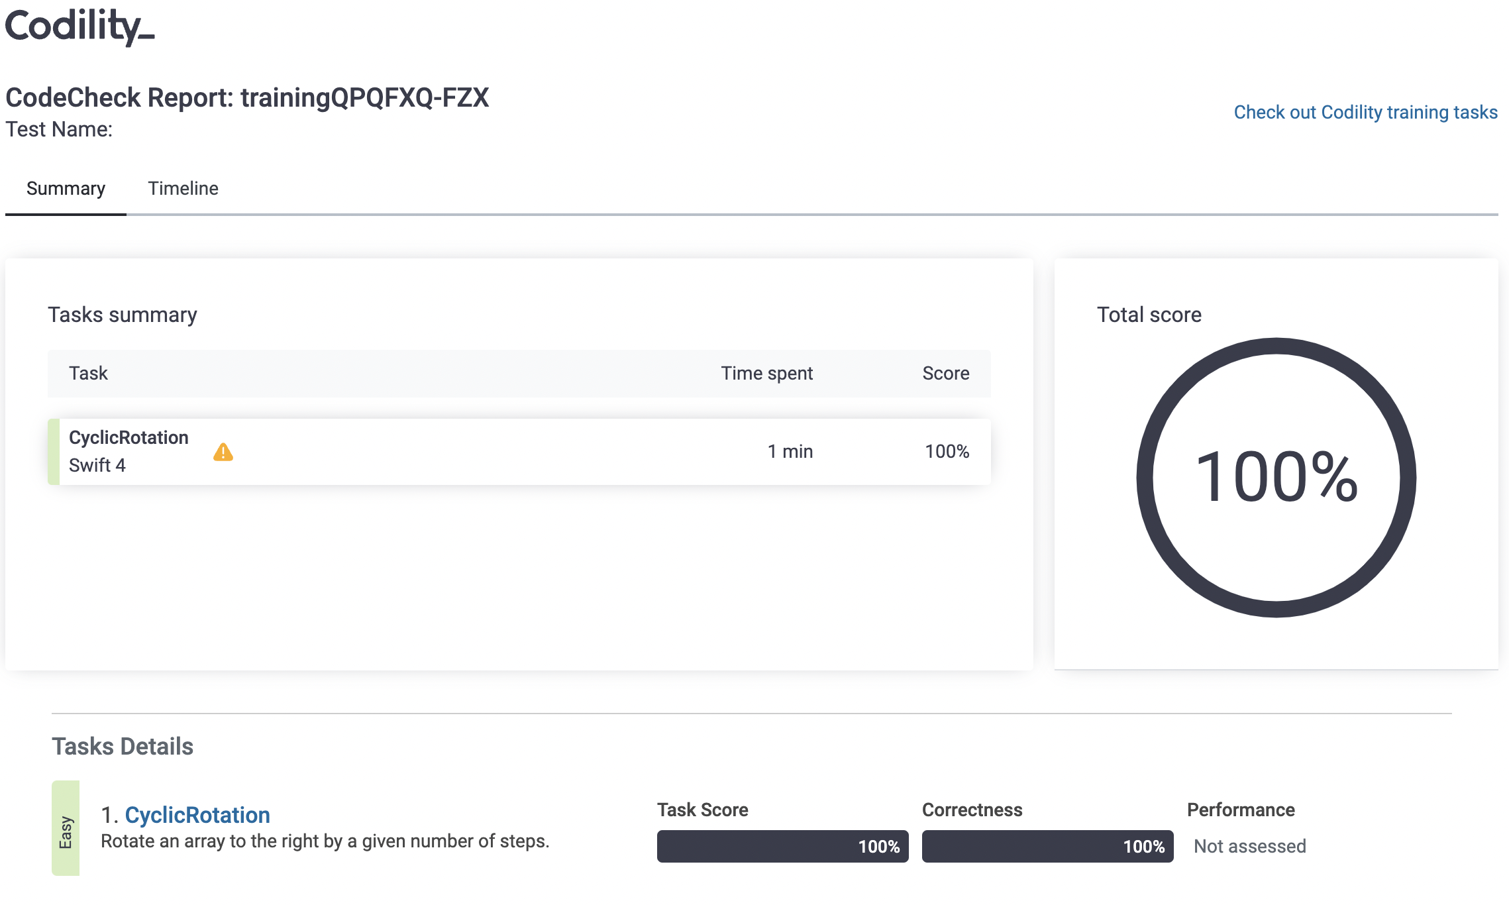Click the Correctness 100% progress bar
Viewport: 1509px width, 905px height.
[1047, 846]
